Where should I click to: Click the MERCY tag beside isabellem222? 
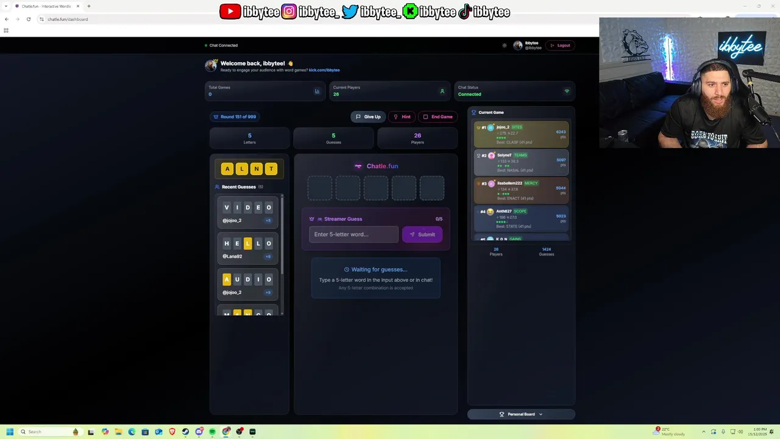(531, 183)
